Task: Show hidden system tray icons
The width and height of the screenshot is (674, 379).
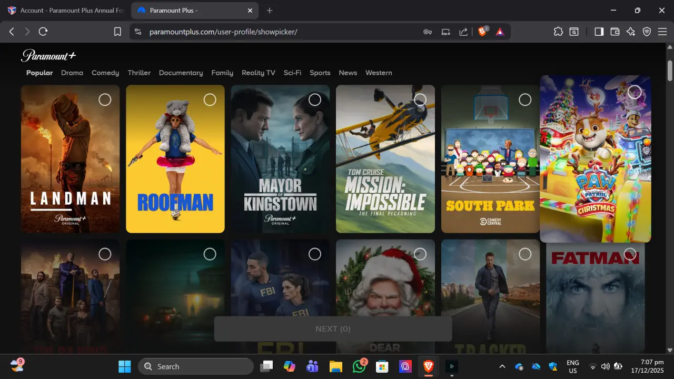Action: pos(502,366)
